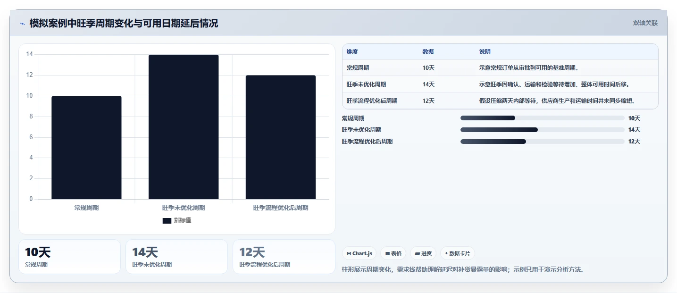The image size is (677, 293).
Task: Click the 10天 table cell
Action: click(428, 68)
